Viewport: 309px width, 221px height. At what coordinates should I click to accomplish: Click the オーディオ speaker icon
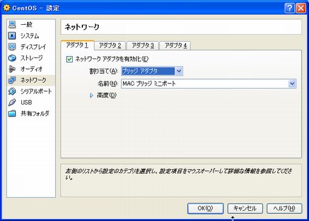pyautogui.click(x=12, y=69)
